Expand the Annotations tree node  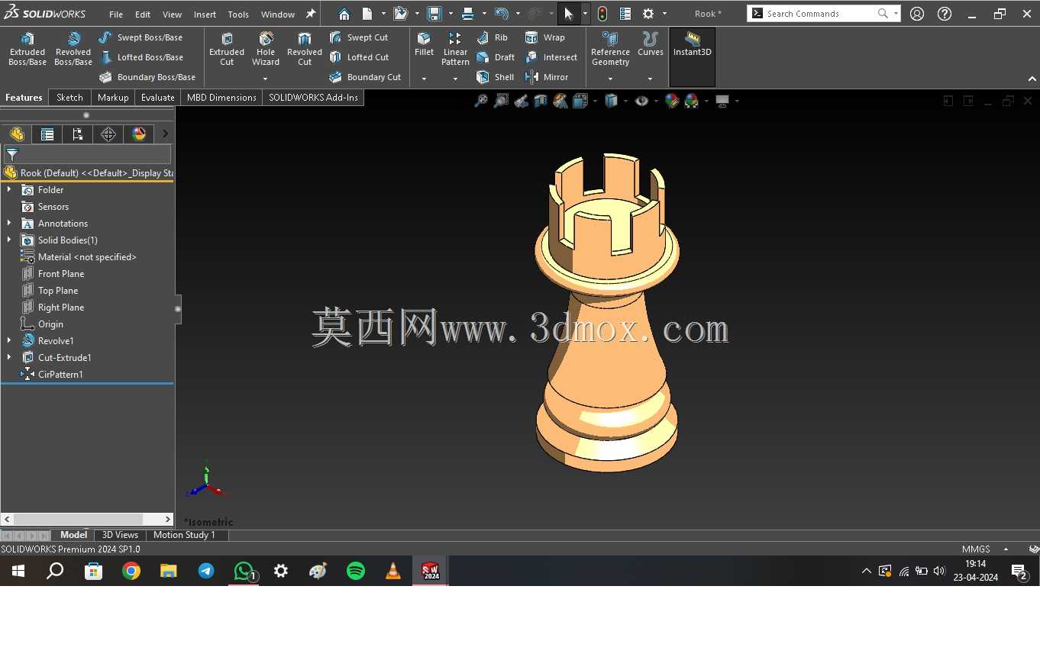(9, 223)
